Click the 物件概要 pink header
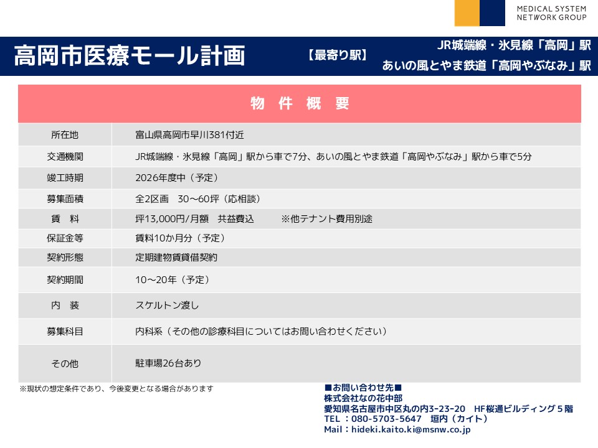 (x=300, y=103)
